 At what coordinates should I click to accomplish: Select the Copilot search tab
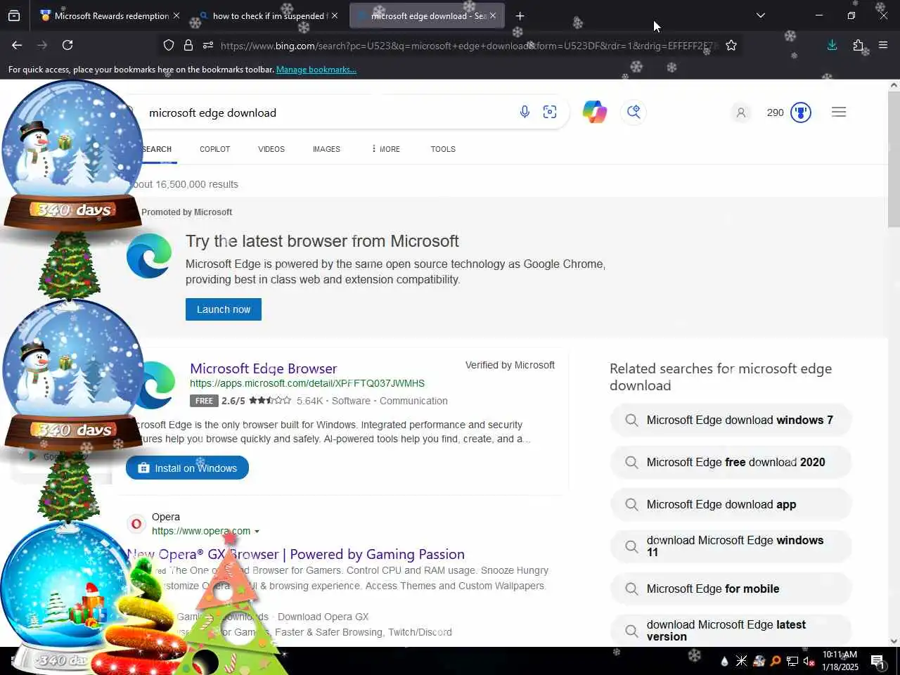(214, 149)
